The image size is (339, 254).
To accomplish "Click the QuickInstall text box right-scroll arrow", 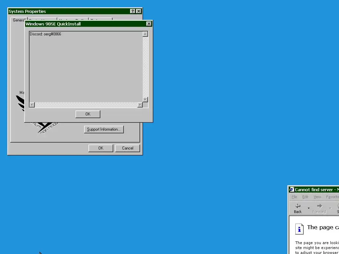I will pyautogui.click(x=140, y=105).
